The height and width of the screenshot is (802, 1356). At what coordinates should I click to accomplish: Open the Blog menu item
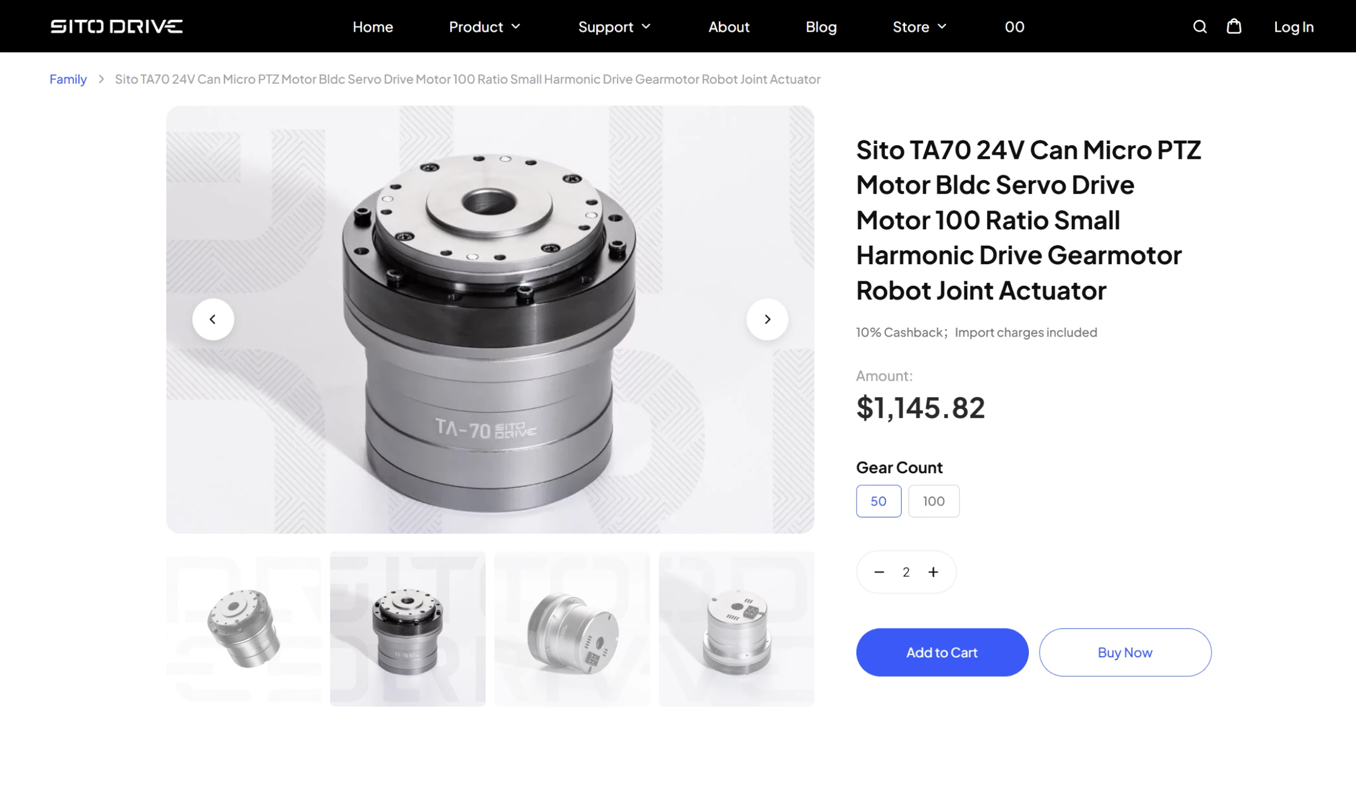tap(821, 27)
